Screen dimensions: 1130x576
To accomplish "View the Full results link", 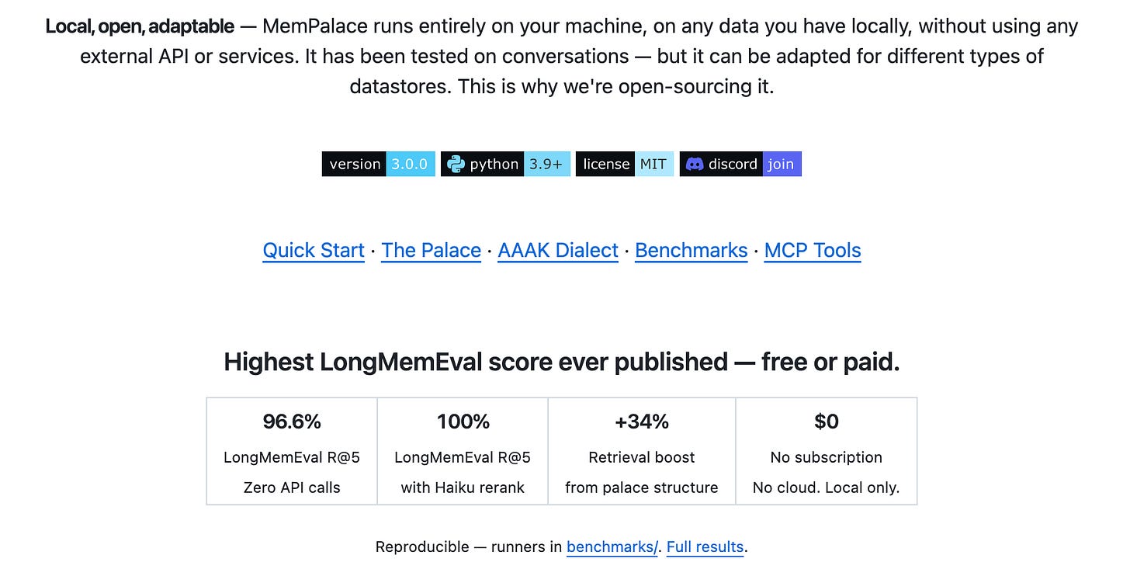I will coord(705,547).
